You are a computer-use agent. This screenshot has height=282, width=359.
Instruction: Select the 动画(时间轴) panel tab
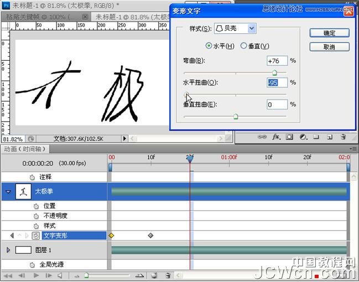click(x=25, y=149)
